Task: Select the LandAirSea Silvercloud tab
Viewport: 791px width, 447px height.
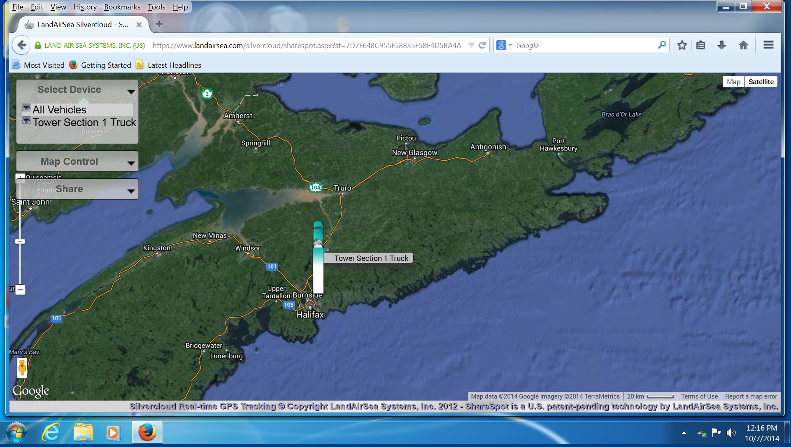Action: coord(82,25)
